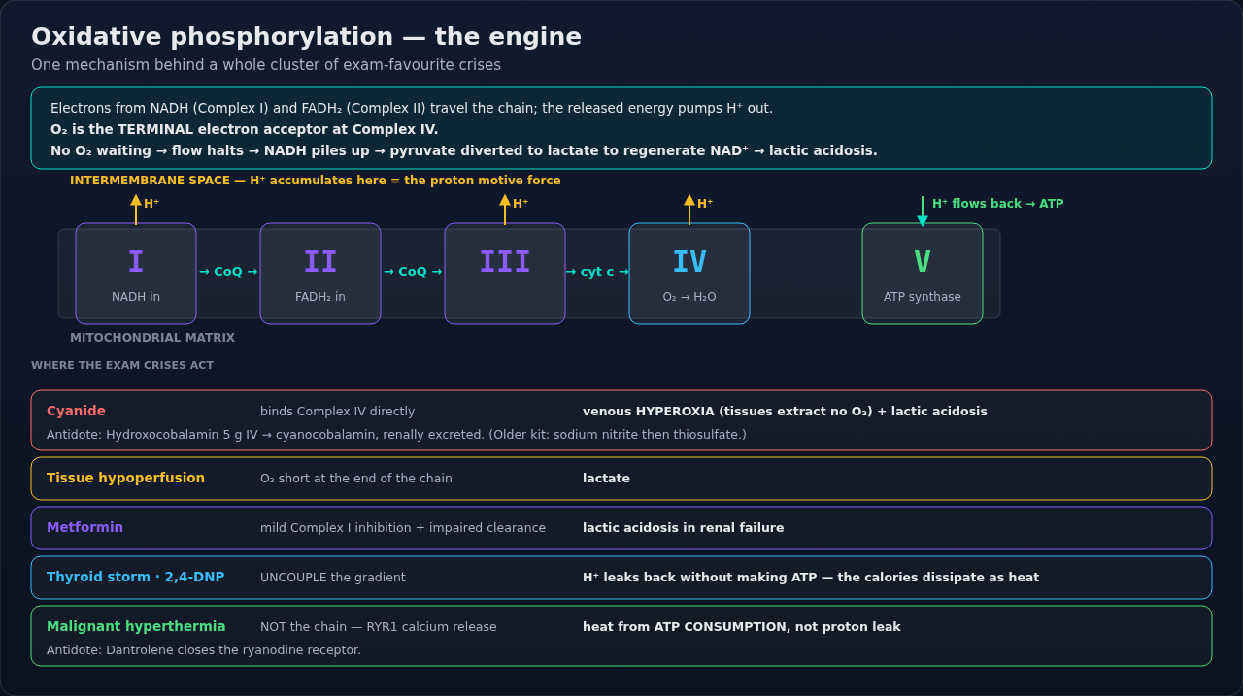Click the 'O₂ is the TERMINAL electron acceptor' line
Screen dimensions: 1243x696
[244, 129]
